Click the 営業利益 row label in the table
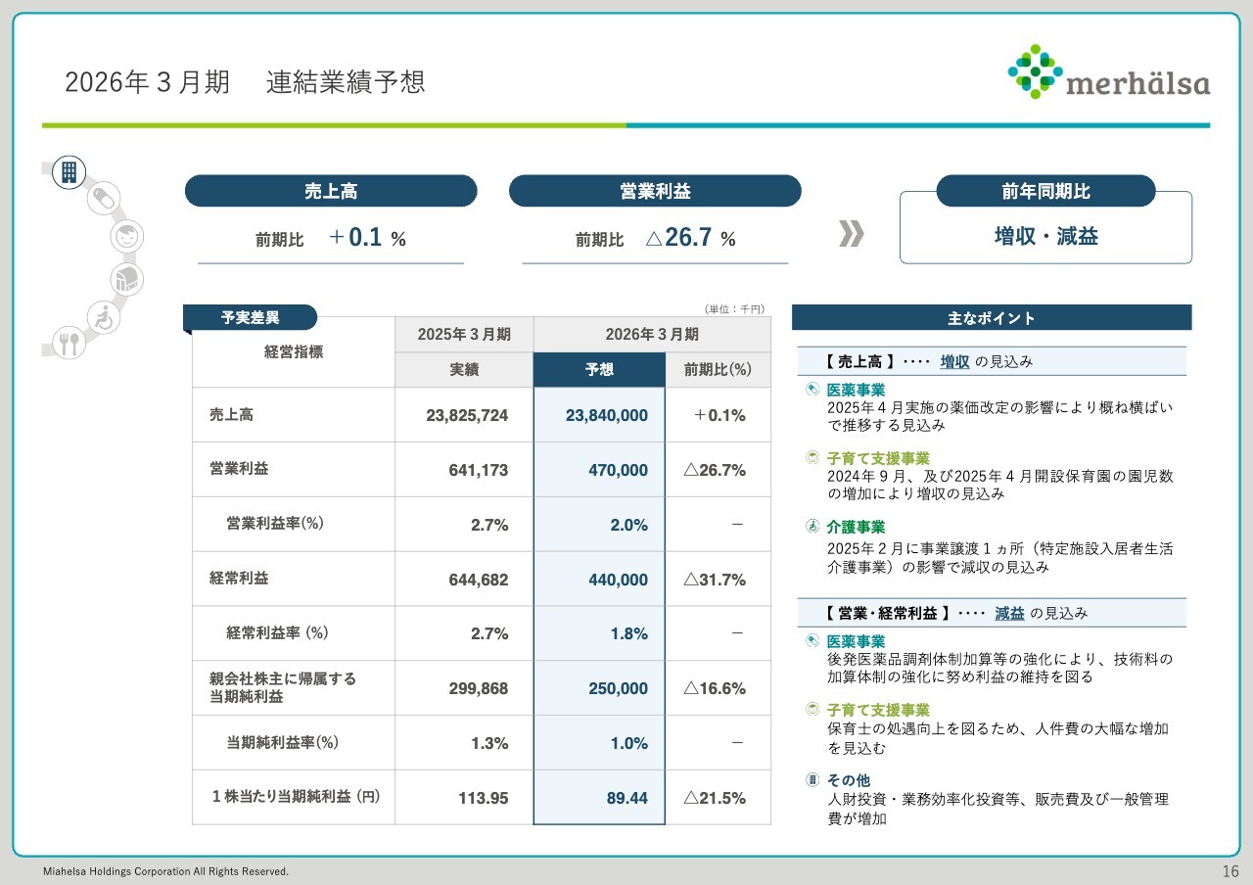Screen dimensions: 1253x885 [x=239, y=469]
